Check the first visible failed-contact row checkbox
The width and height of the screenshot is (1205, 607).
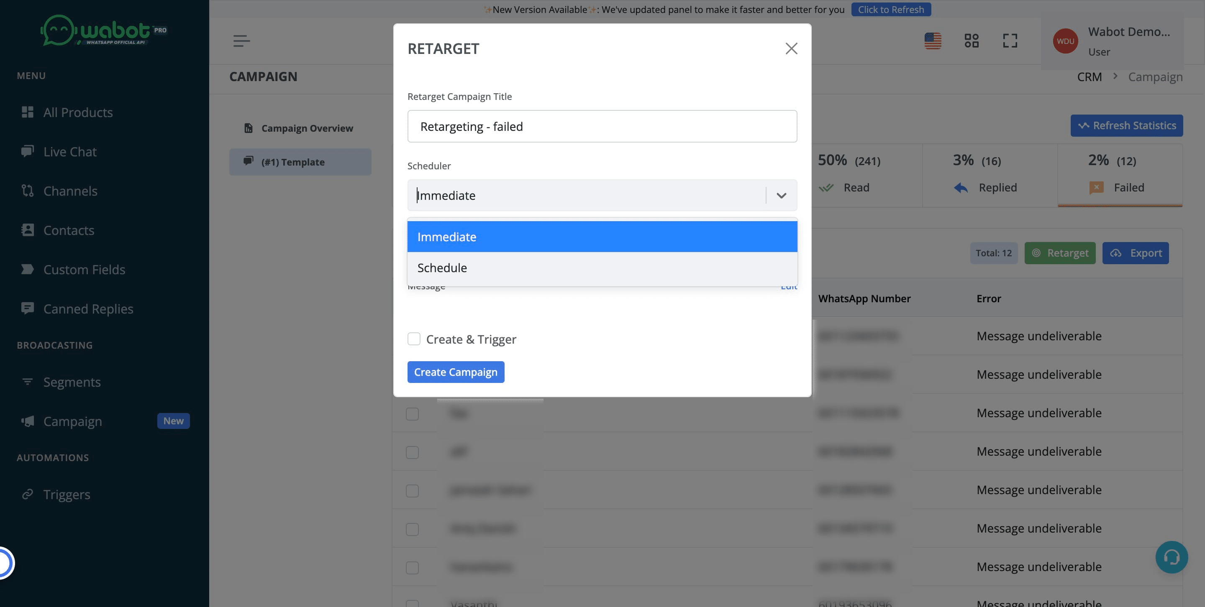[x=412, y=414]
